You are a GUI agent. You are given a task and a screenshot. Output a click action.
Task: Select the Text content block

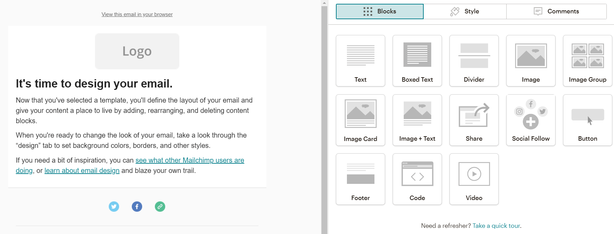360,61
